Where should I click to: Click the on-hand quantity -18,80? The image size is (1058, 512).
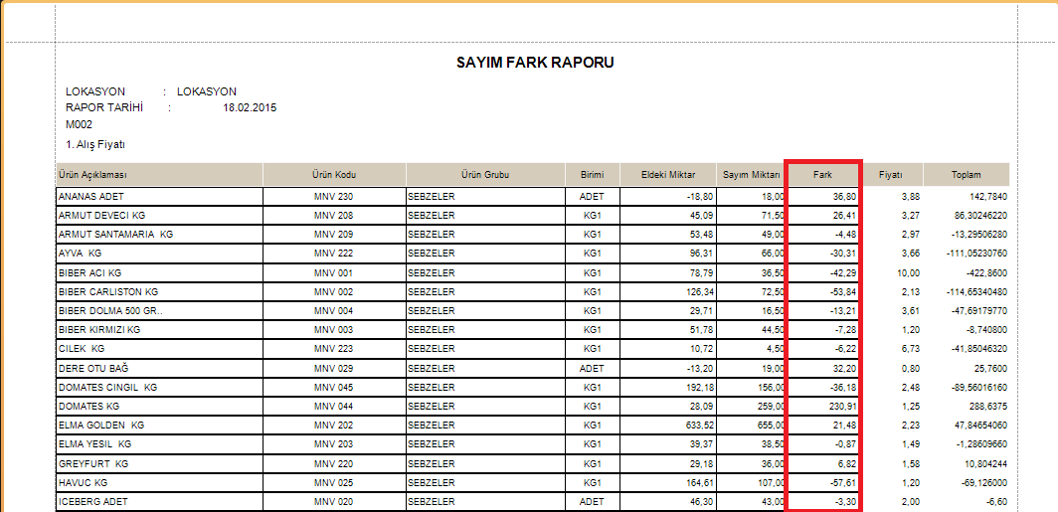point(700,197)
